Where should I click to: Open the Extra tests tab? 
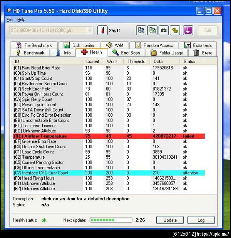click(198, 45)
